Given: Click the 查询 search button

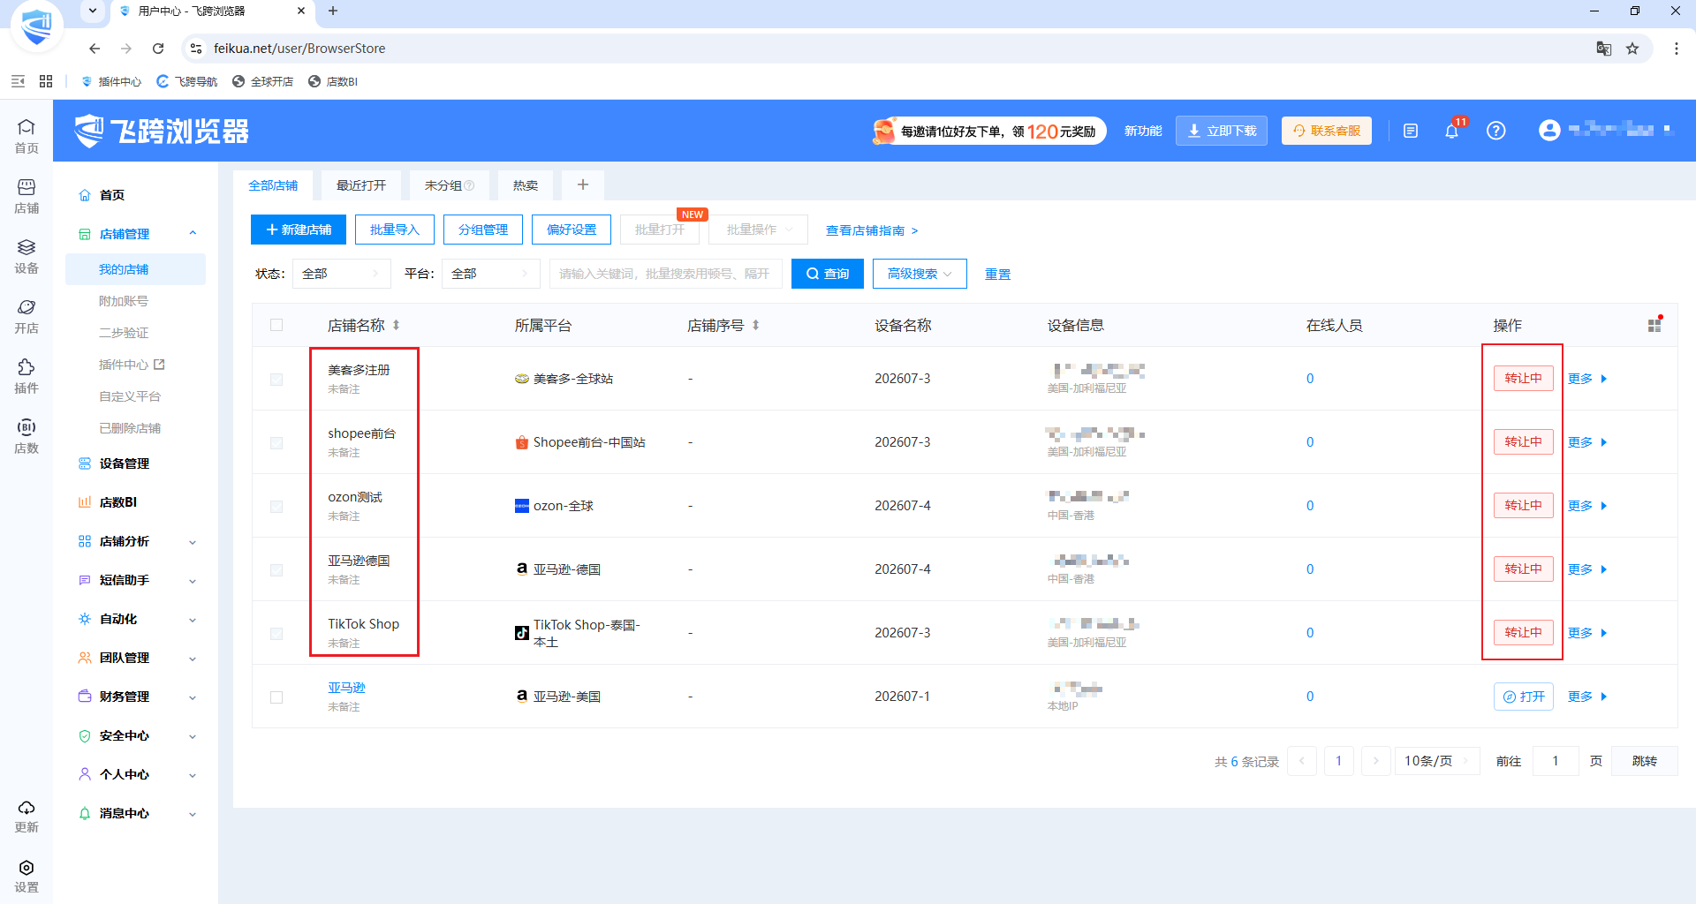Looking at the screenshot, I should (x=828, y=274).
